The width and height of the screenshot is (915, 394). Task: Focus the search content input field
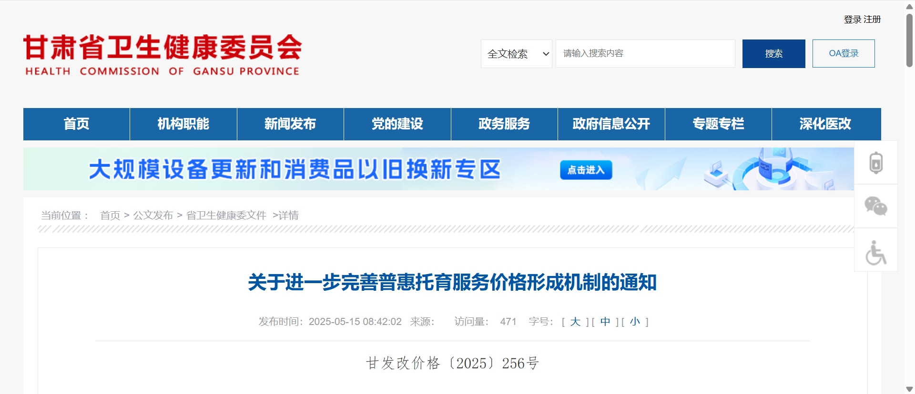(x=645, y=53)
